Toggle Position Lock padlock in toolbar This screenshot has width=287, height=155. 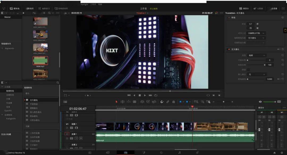(174, 102)
